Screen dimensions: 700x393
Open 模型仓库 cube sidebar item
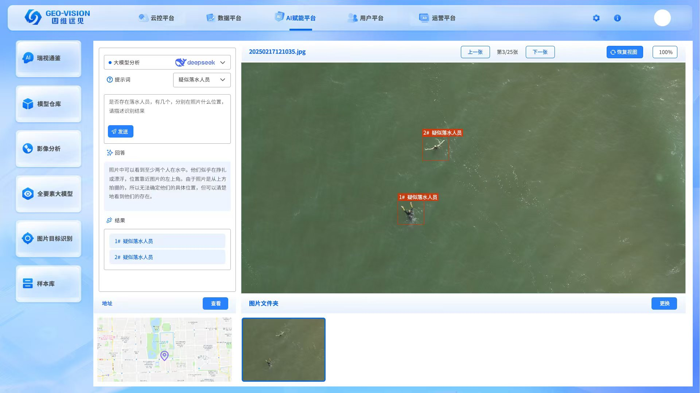click(x=48, y=104)
